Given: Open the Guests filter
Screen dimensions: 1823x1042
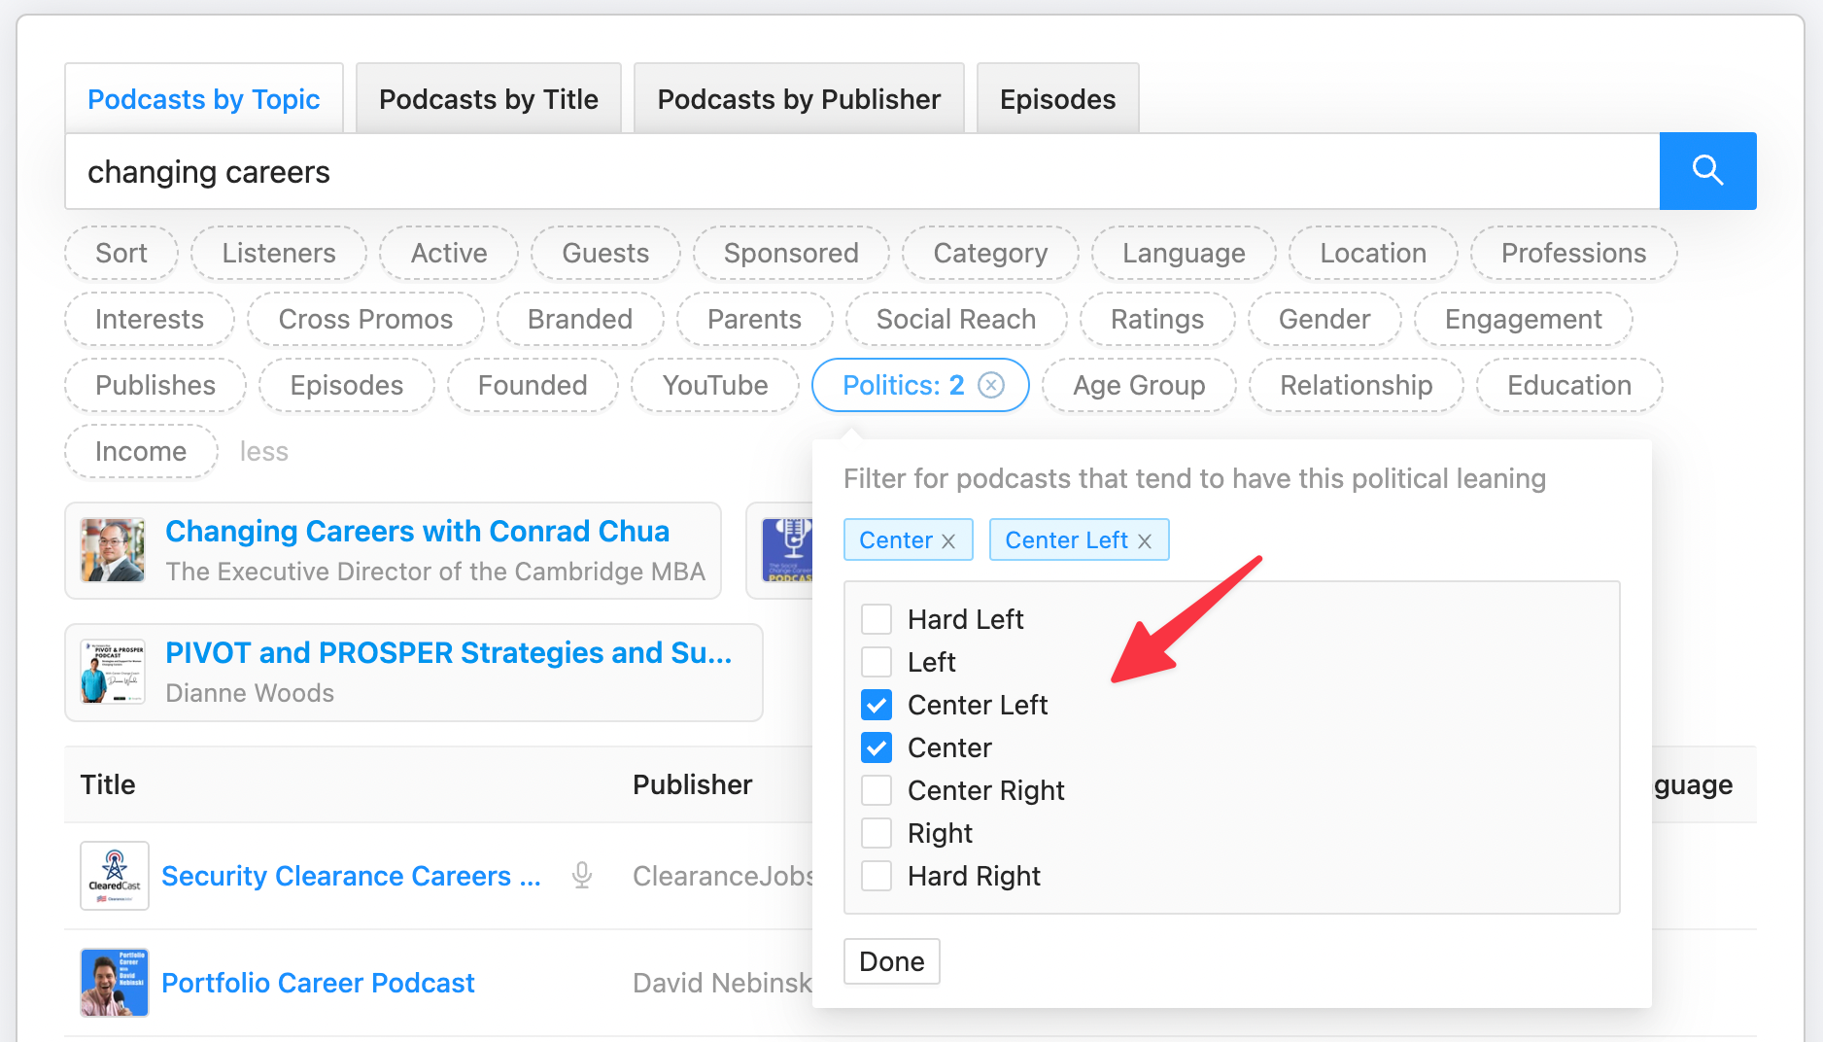Looking at the screenshot, I should 605,253.
